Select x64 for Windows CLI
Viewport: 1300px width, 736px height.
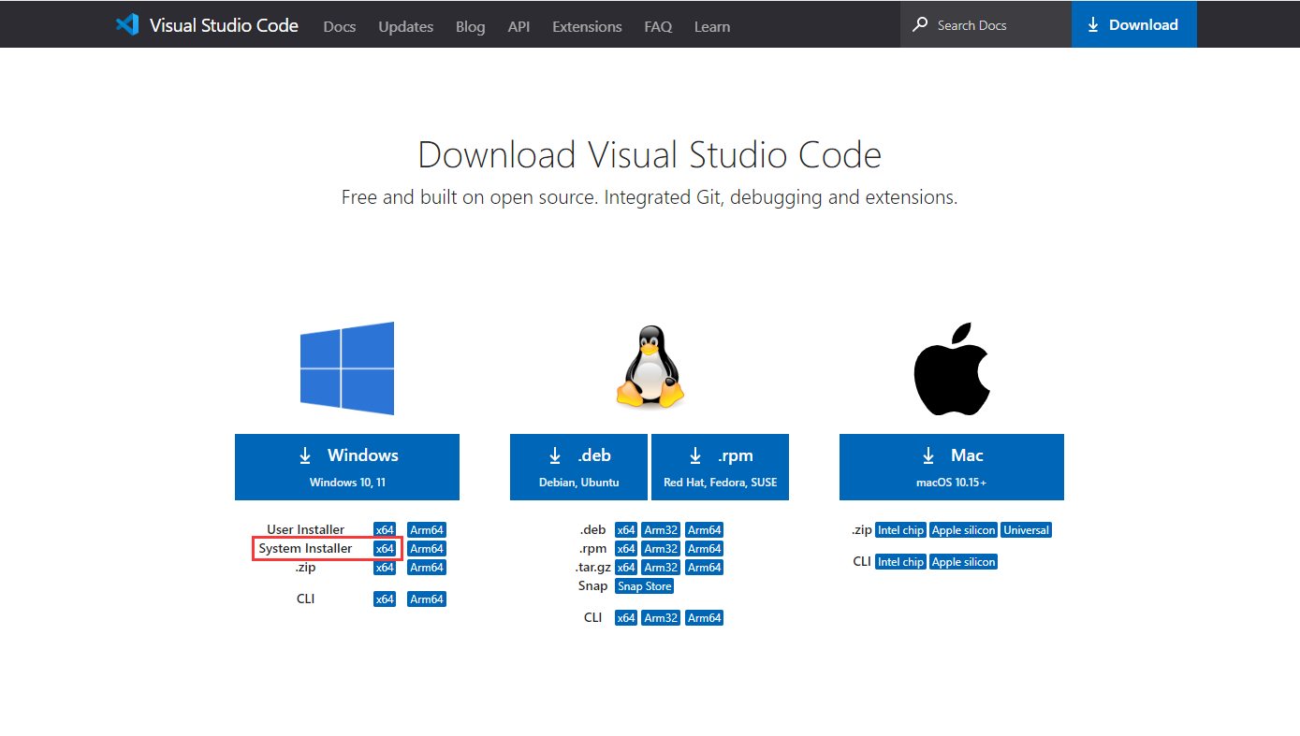click(x=385, y=599)
